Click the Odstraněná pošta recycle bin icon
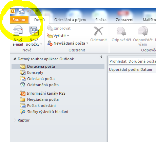This screenshot has width=156, height=142. click(x=22, y=85)
